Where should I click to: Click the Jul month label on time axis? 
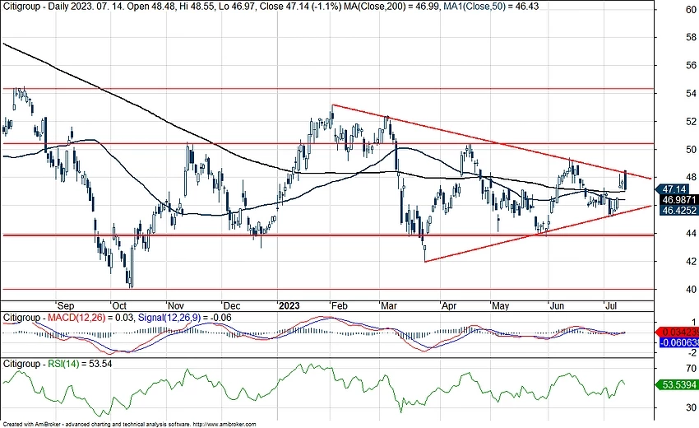[x=611, y=306]
